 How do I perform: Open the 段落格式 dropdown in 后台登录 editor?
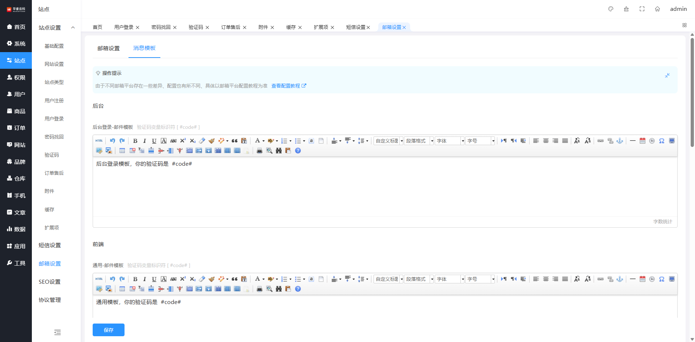click(x=419, y=141)
